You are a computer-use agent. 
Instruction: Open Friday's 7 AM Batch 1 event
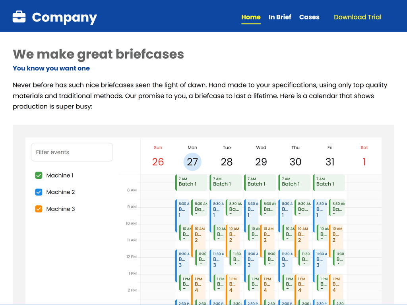[x=329, y=182]
